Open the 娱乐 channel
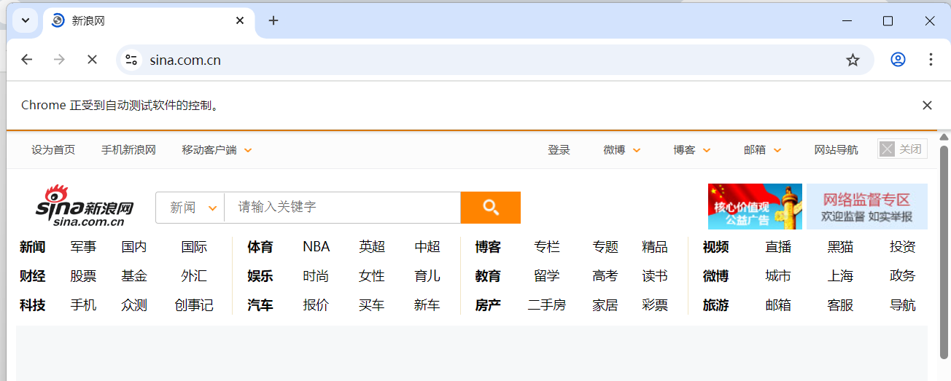 tap(260, 276)
